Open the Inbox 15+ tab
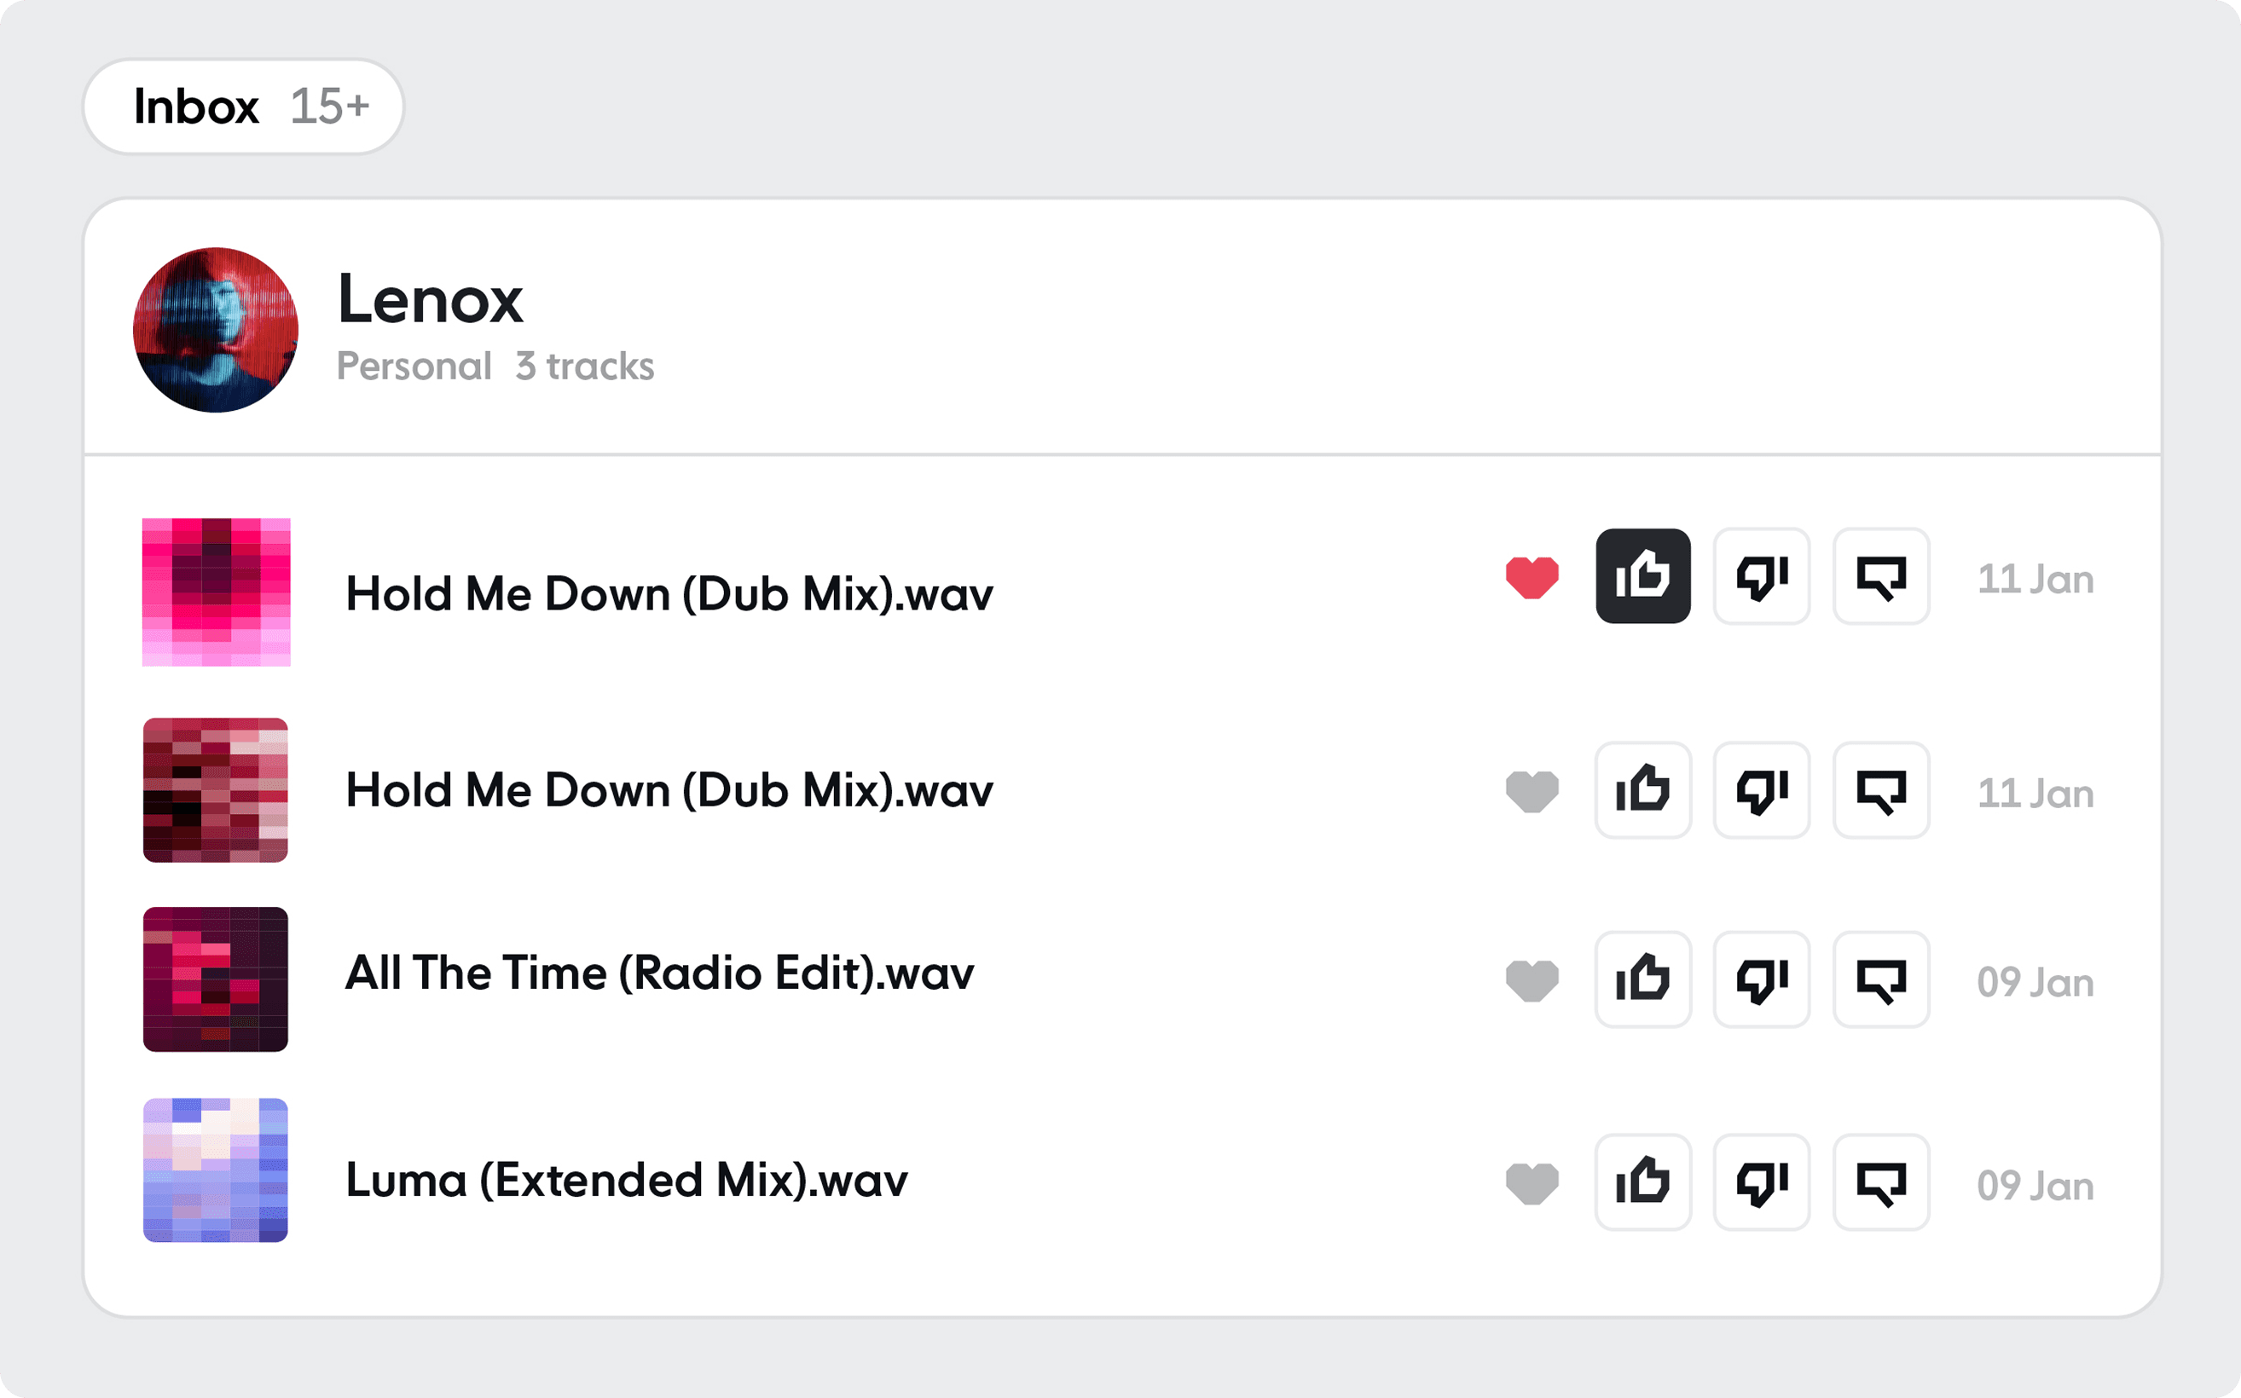 coord(243,107)
